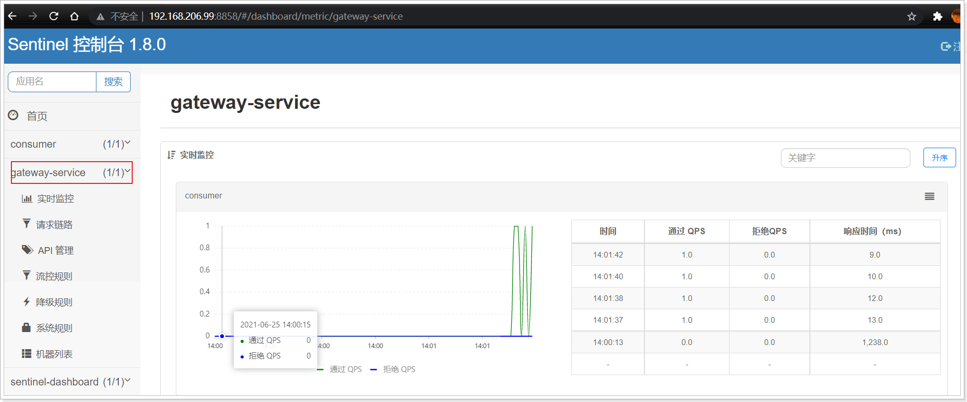Click blue data point on chart line
This screenshot has height=402, width=967.
point(222,336)
